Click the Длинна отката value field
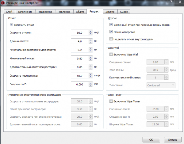 click(x=80, y=41)
